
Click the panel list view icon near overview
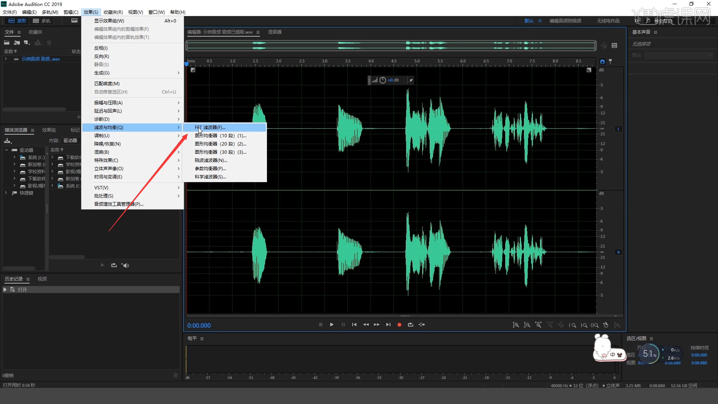click(614, 46)
